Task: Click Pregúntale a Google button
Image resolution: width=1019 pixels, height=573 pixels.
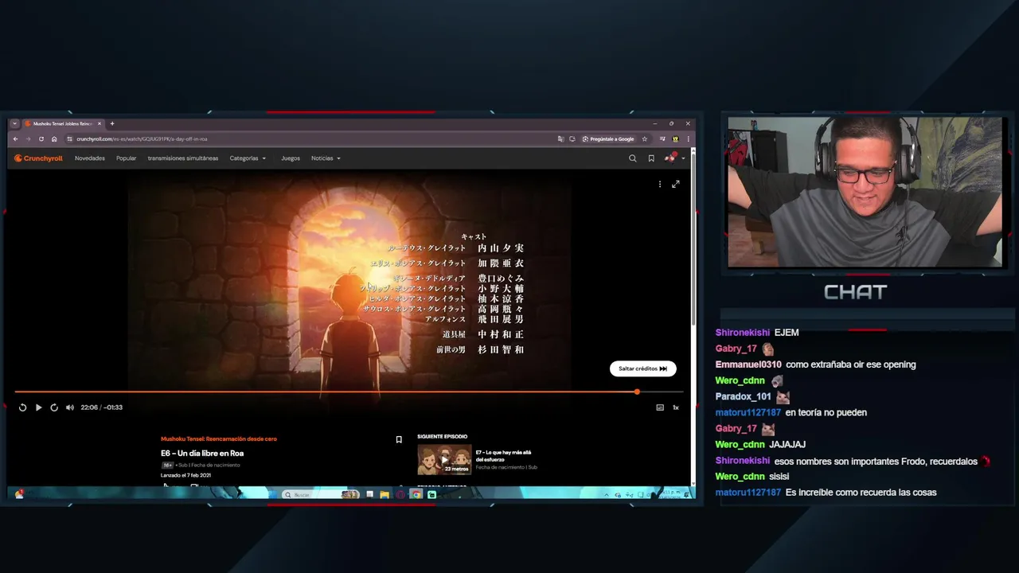Action: (x=608, y=138)
